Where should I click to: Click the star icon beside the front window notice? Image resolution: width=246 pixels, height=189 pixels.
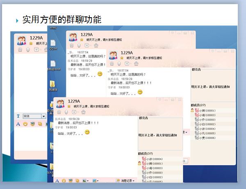[69, 106]
